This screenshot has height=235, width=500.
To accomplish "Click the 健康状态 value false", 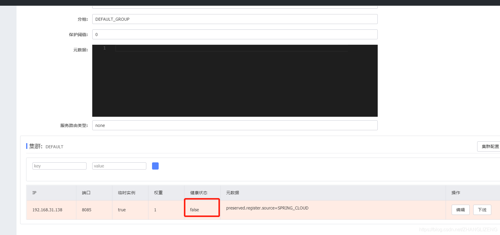I will point(194,210).
